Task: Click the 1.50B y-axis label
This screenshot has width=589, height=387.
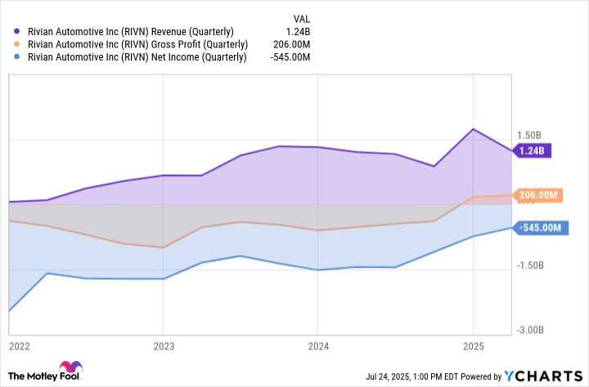Action: click(x=529, y=135)
